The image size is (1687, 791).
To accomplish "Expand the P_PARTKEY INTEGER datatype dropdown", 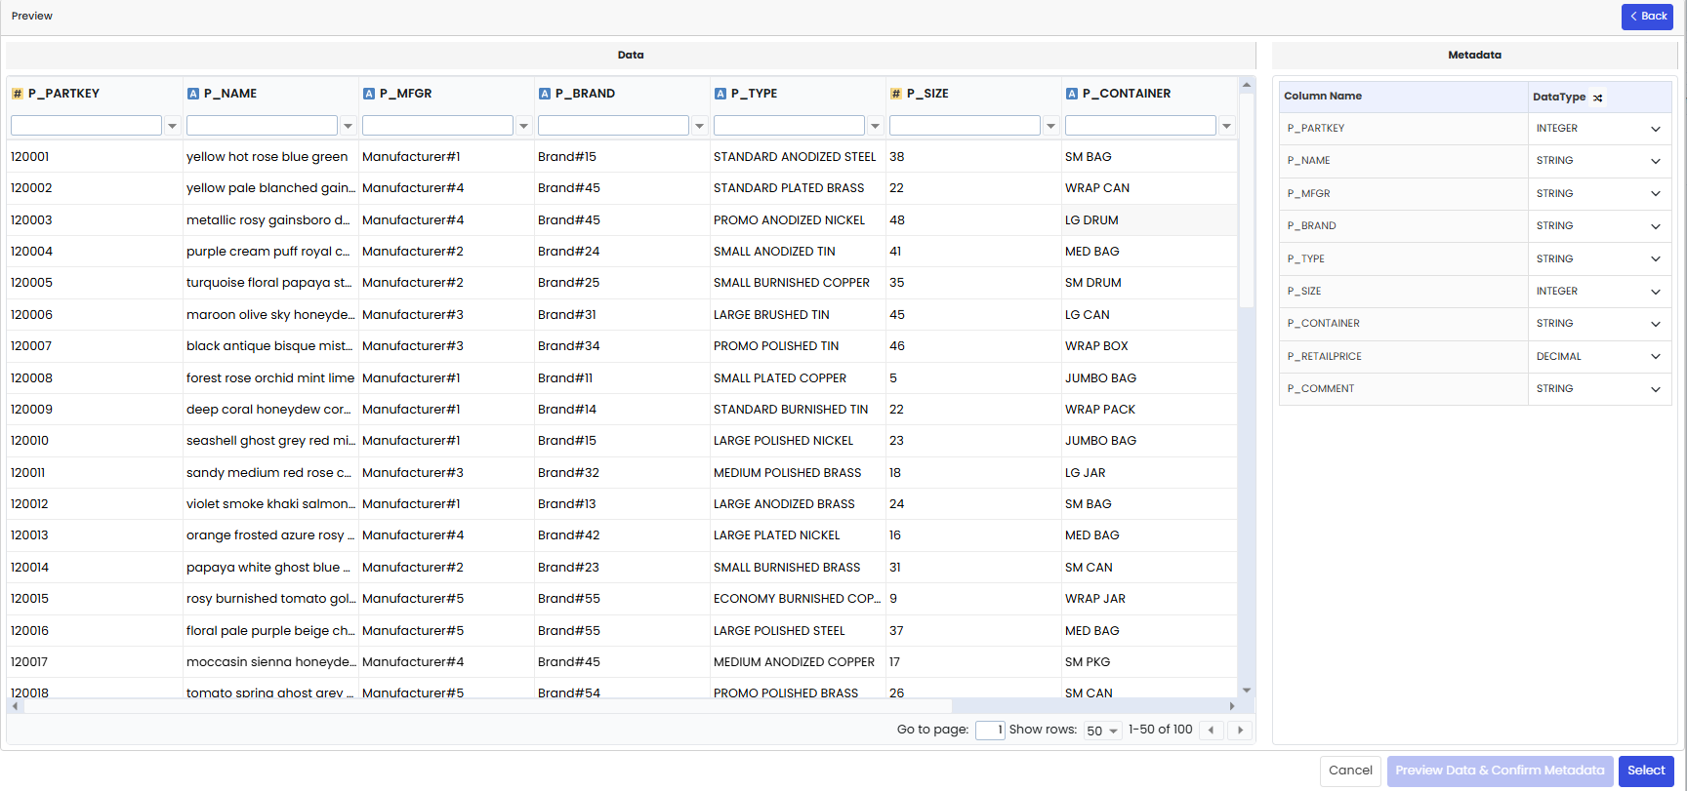I will pyautogui.click(x=1656, y=129).
